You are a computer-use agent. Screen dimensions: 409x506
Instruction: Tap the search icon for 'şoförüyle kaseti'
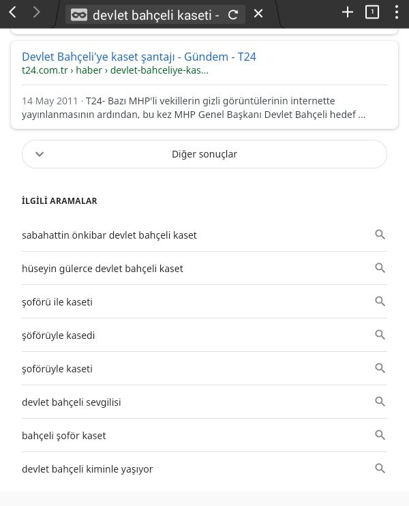point(380,368)
